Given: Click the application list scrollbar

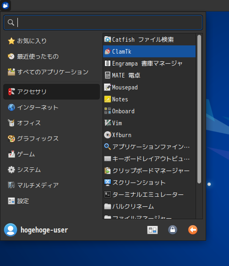Looking at the screenshot, I should 199,109.
